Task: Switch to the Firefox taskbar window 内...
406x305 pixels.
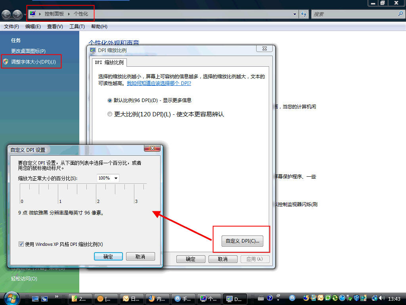Action: pyautogui.click(x=157, y=299)
